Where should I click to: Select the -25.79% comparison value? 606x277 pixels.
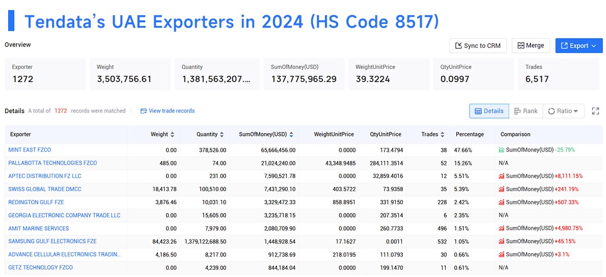[x=565, y=150]
